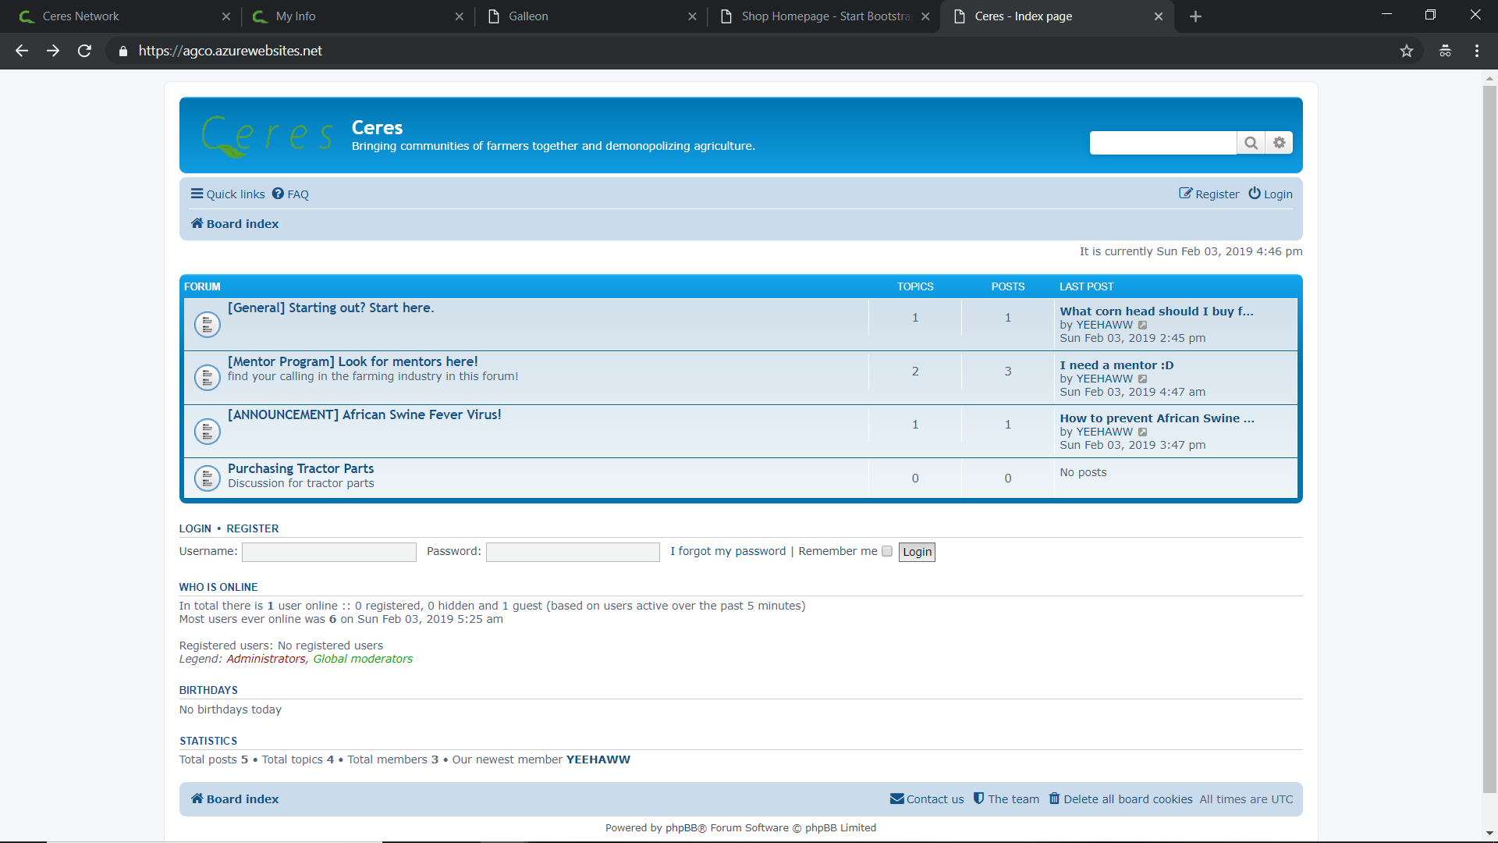The height and width of the screenshot is (843, 1498).
Task: Open Purchasing Tractor Parts forum
Action: 300,468
